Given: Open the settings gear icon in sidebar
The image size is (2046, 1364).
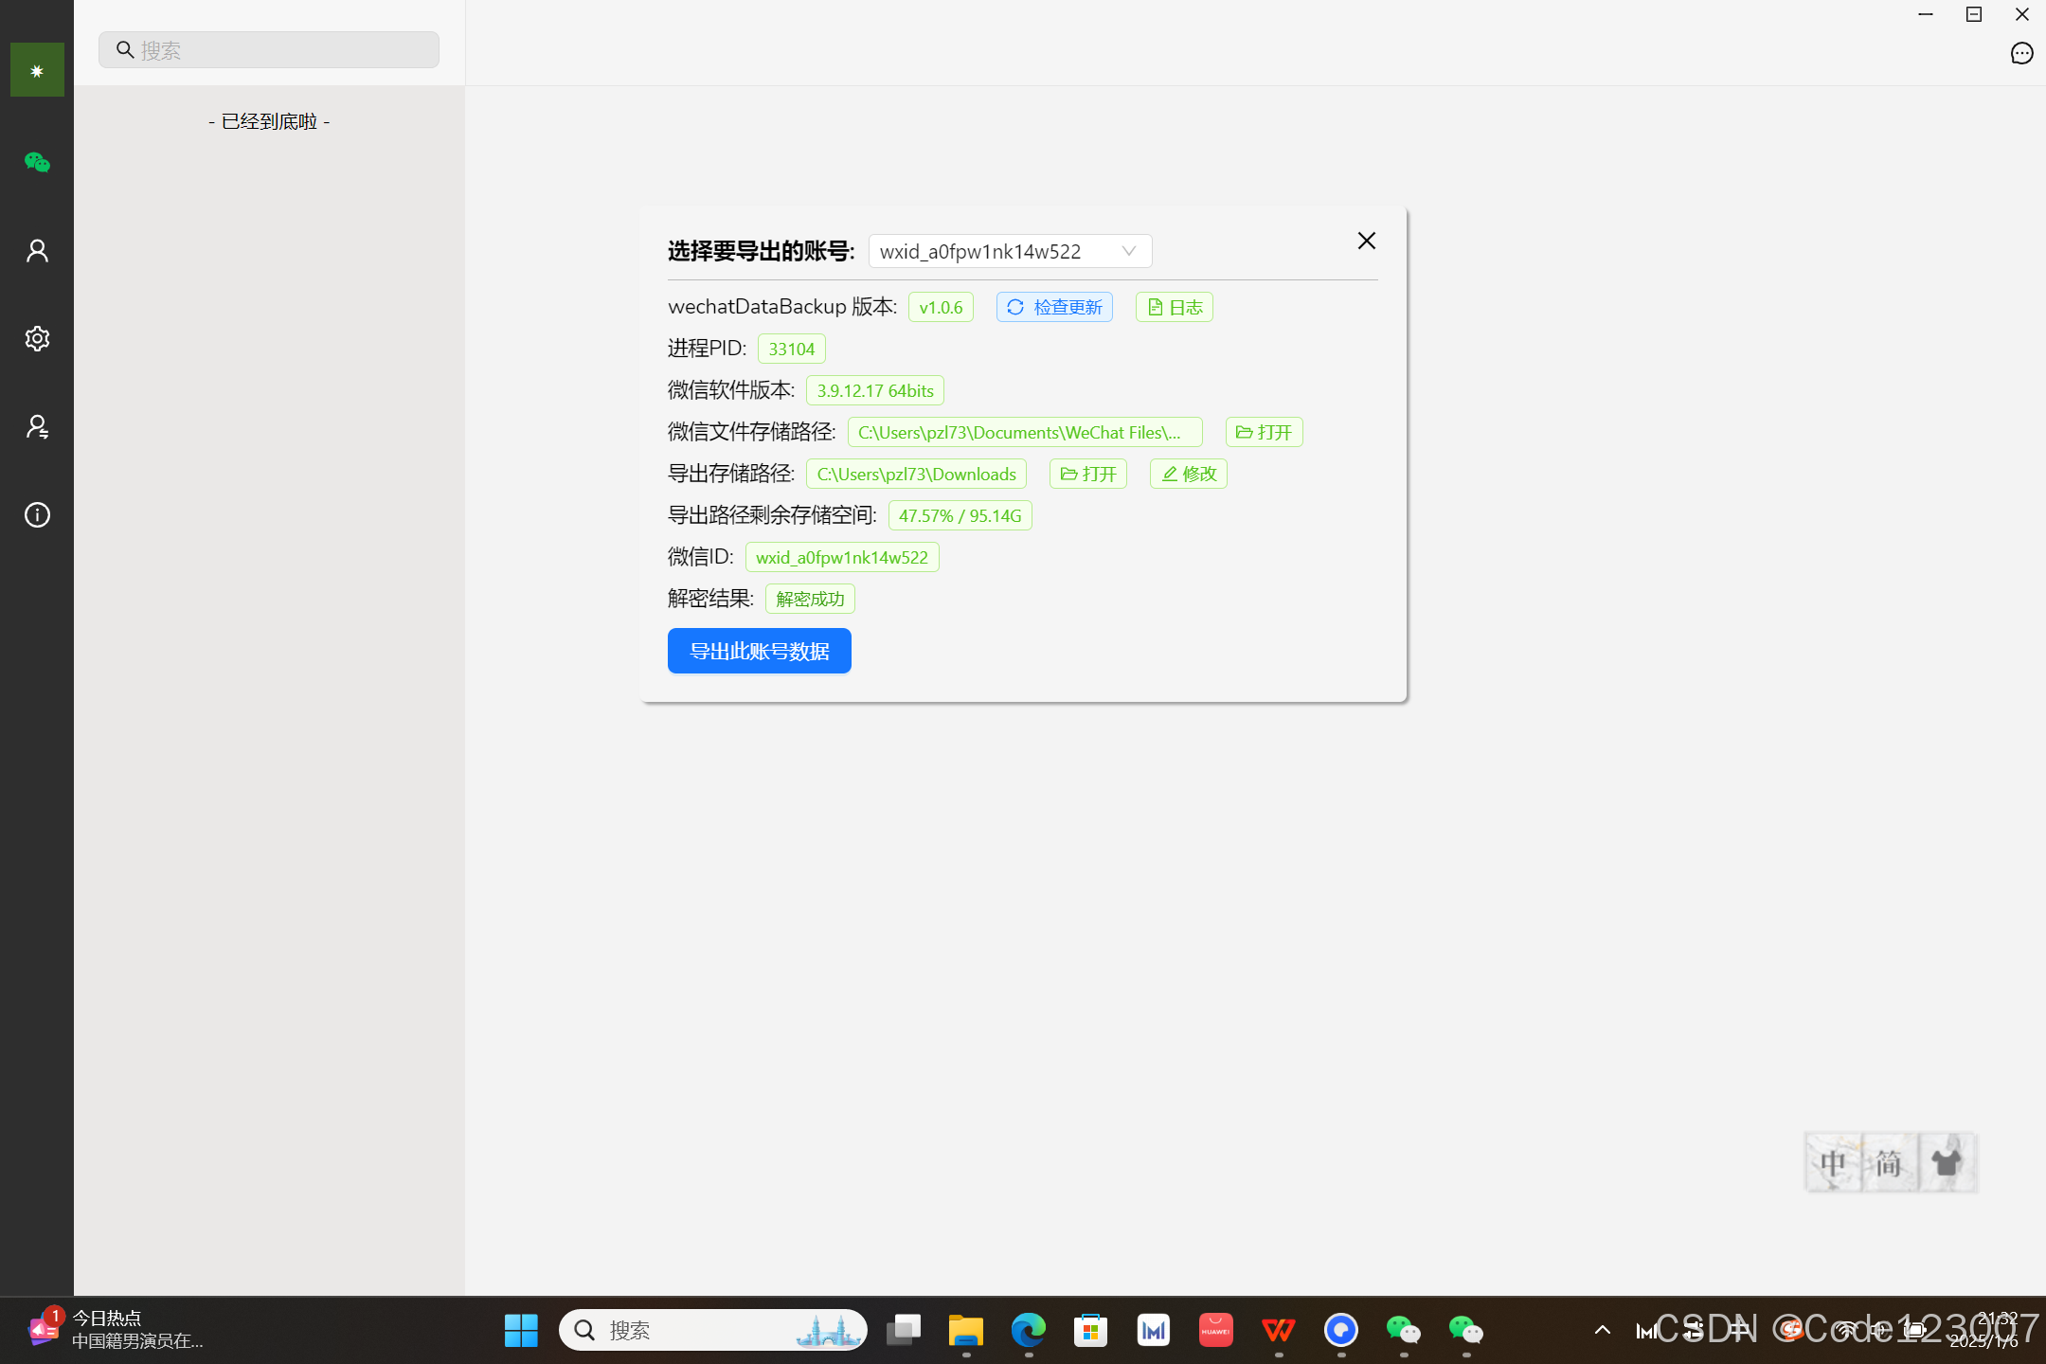Looking at the screenshot, I should tap(37, 339).
